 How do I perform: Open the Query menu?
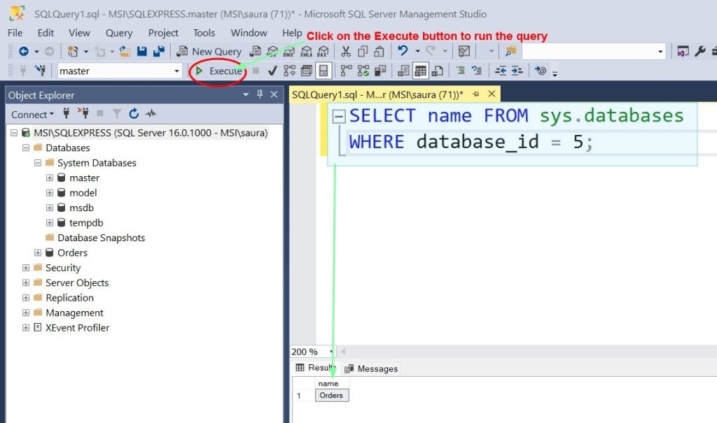coord(118,33)
